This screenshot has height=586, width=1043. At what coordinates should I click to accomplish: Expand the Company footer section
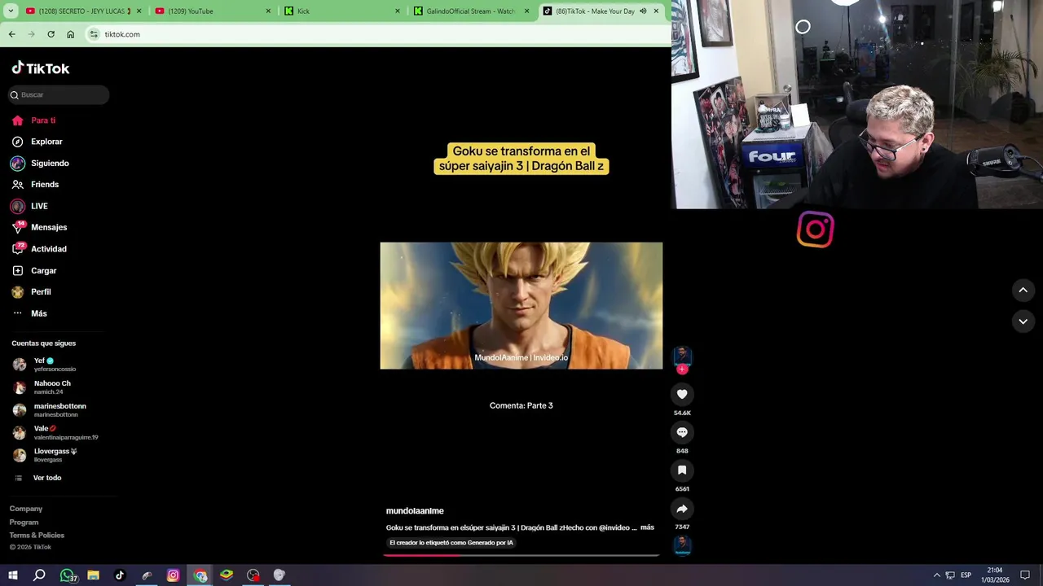[26, 509]
